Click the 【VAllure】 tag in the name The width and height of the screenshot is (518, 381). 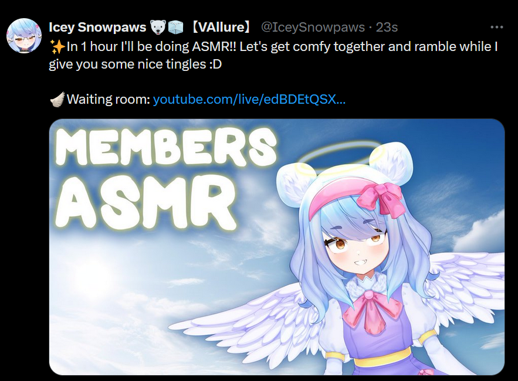click(221, 27)
